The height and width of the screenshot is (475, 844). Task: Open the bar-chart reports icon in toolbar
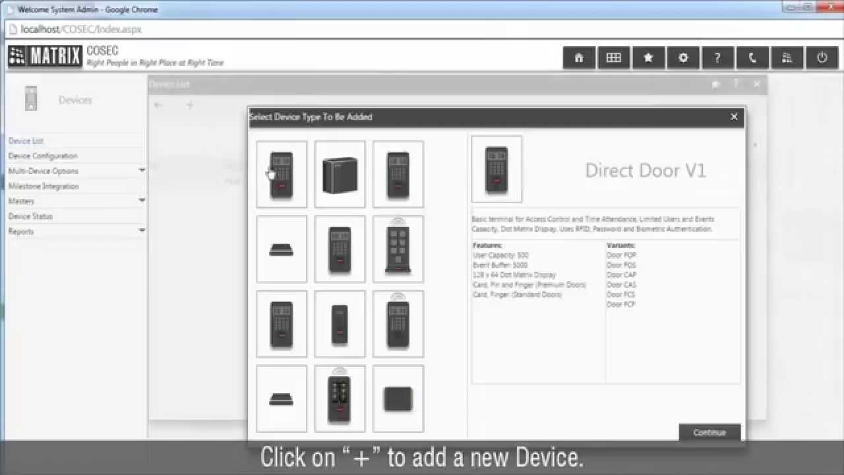coord(787,57)
